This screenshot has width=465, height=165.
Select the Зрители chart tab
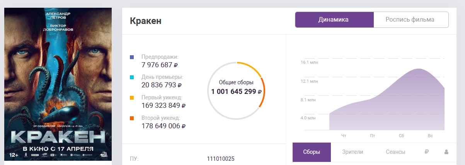(353, 152)
